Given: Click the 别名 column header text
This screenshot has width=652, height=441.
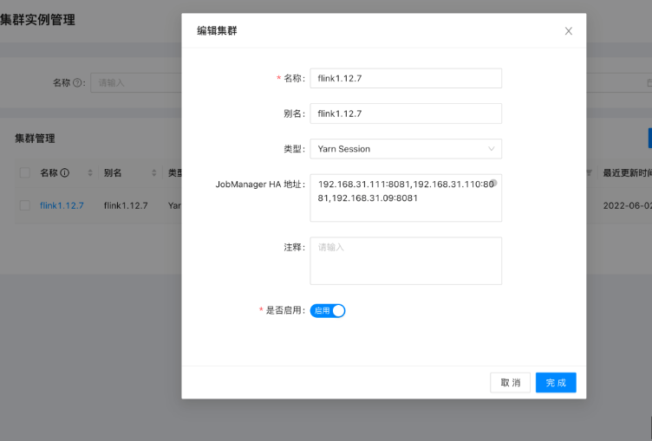Looking at the screenshot, I should 113,173.
